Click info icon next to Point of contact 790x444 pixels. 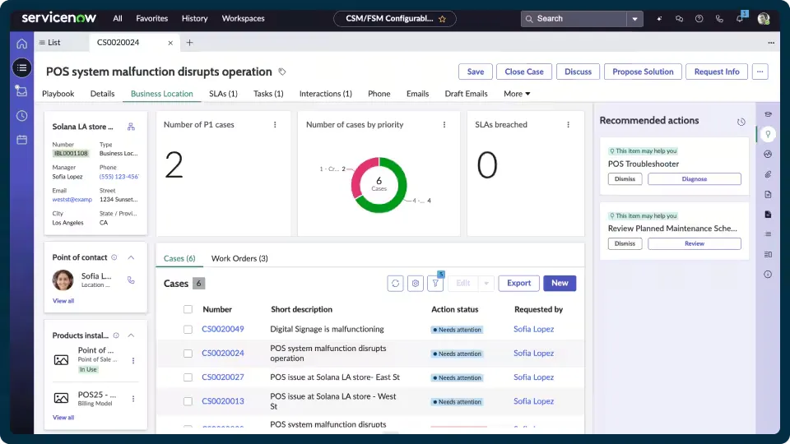pyautogui.click(x=114, y=257)
